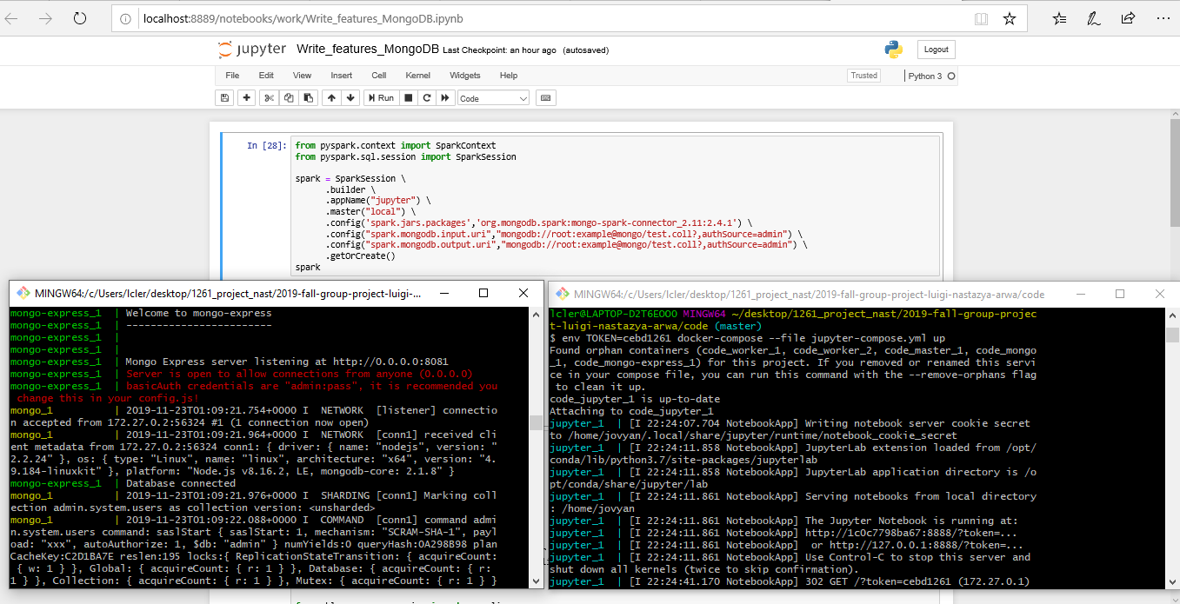Restart kernel and run all cells
The width and height of the screenshot is (1180, 604).
point(445,98)
